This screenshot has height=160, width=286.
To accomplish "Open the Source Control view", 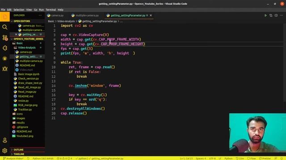I will (x=5, y=37).
